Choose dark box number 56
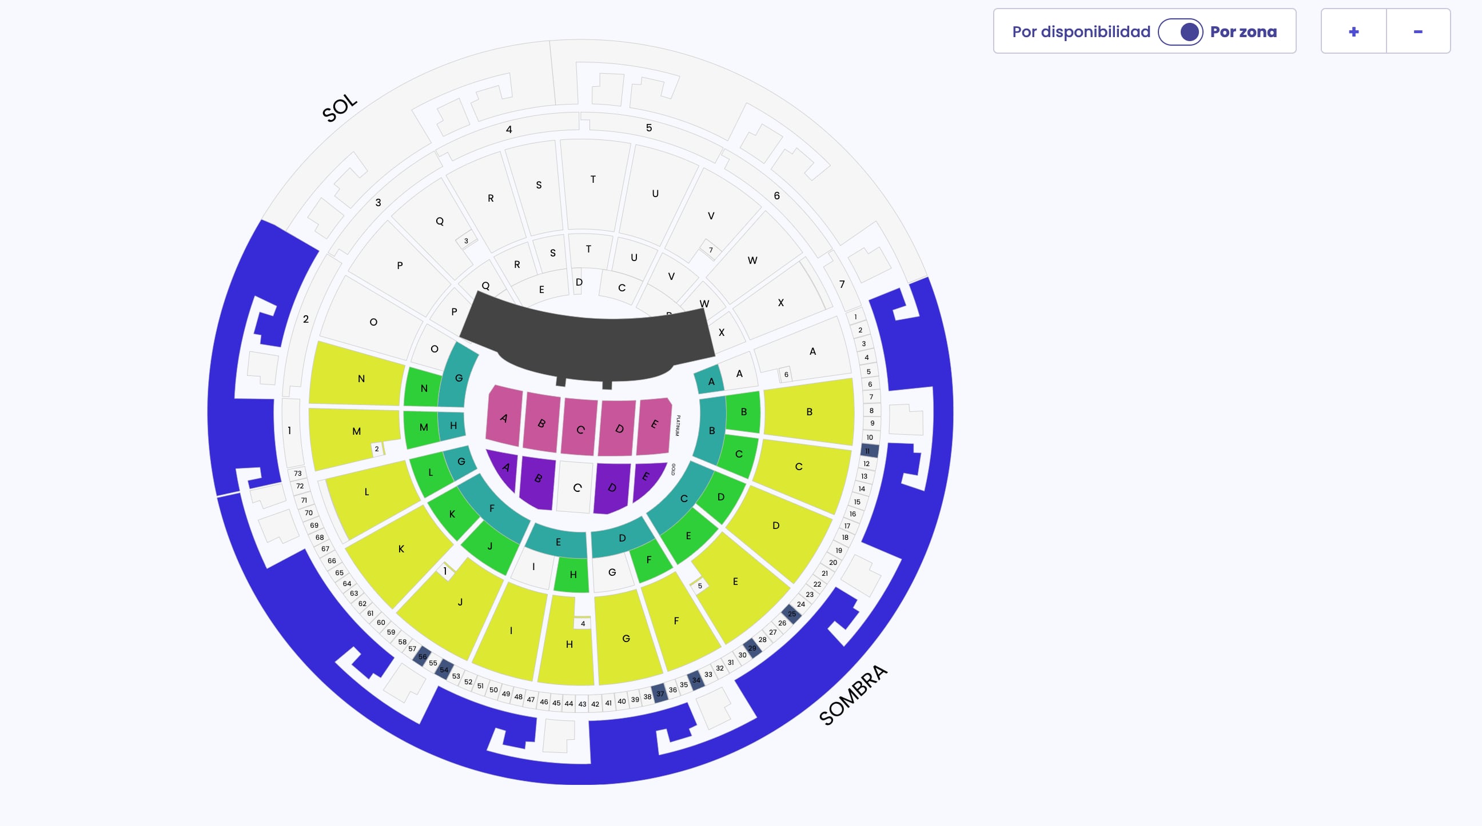This screenshot has height=826, width=1482. point(423,656)
